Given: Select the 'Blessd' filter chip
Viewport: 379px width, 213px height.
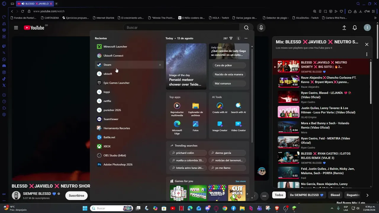Looking at the screenshot, I should point(335,195).
